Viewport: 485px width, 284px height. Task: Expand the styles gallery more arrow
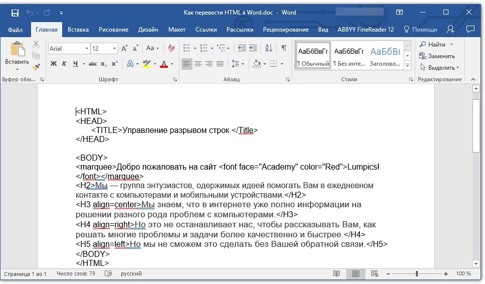408,66
